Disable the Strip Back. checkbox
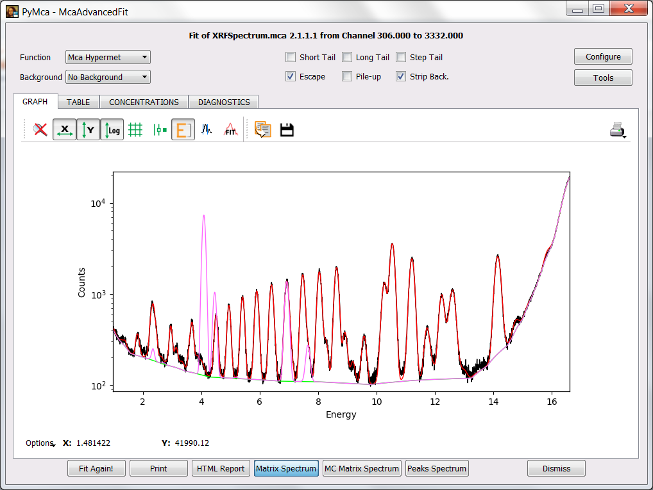Screen dimensions: 653x490 (x=401, y=77)
